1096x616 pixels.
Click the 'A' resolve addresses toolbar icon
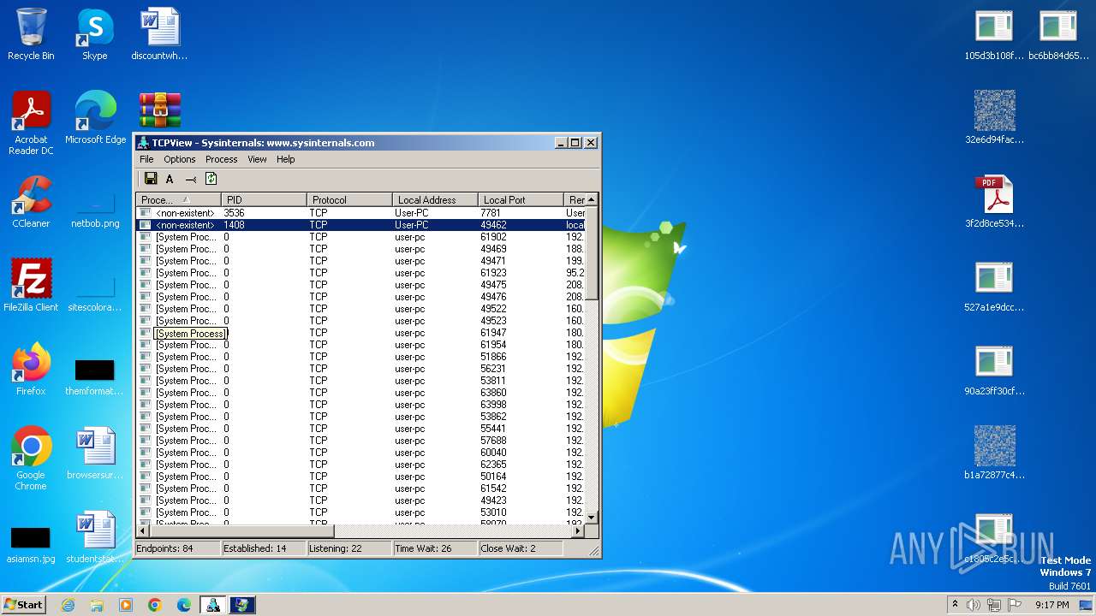[170, 179]
